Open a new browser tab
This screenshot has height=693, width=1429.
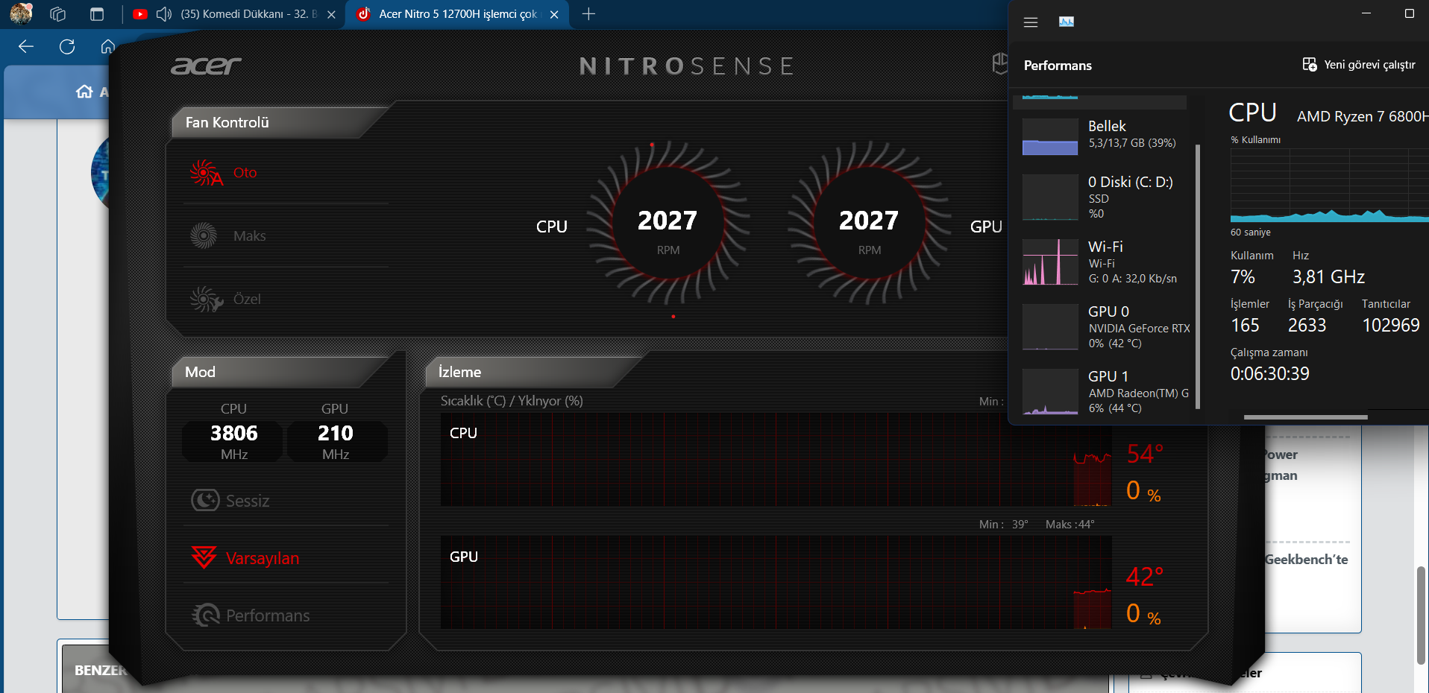(588, 14)
